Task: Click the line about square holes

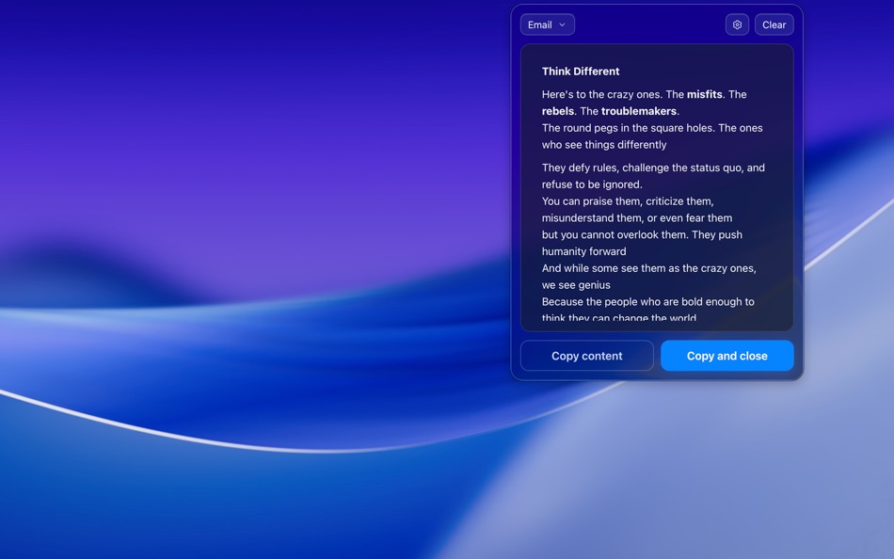Action: click(651, 127)
